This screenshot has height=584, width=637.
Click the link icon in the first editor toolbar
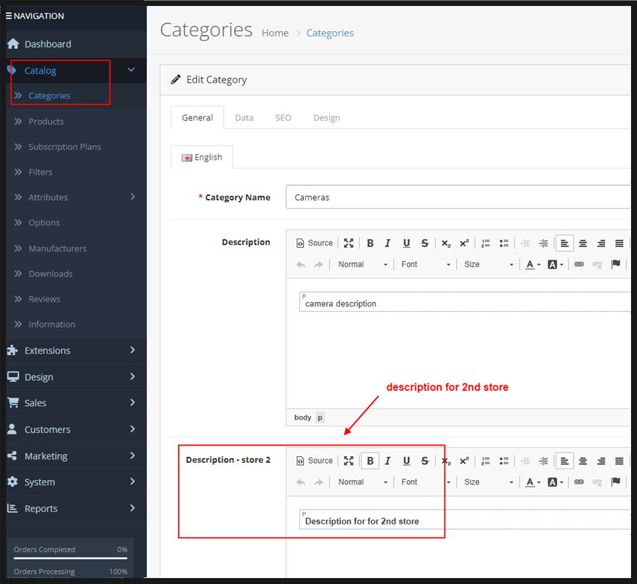579,264
